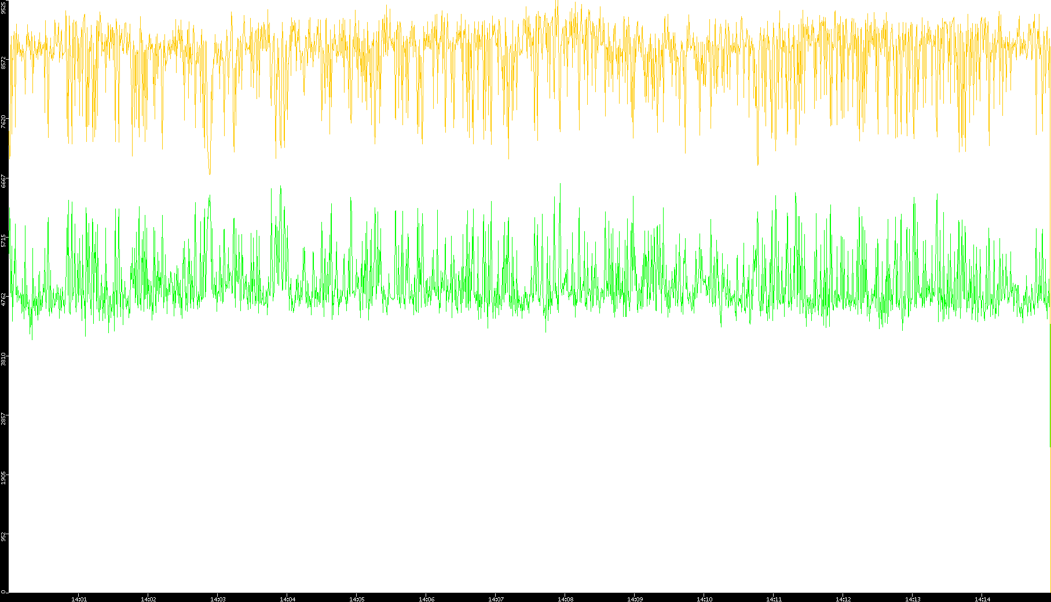Image resolution: width=1051 pixels, height=602 pixels.
Task: Select the 14:14 time axis label
Action: [982, 599]
